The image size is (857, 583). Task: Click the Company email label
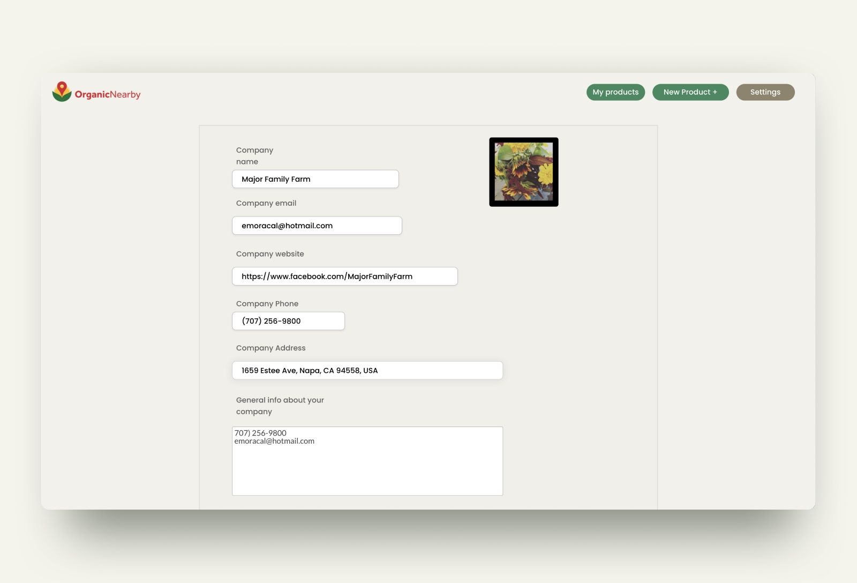[x=266, y=203]
